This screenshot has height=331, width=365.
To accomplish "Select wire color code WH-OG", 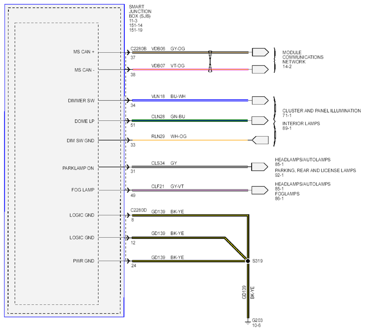I will (x=179, y=136).
